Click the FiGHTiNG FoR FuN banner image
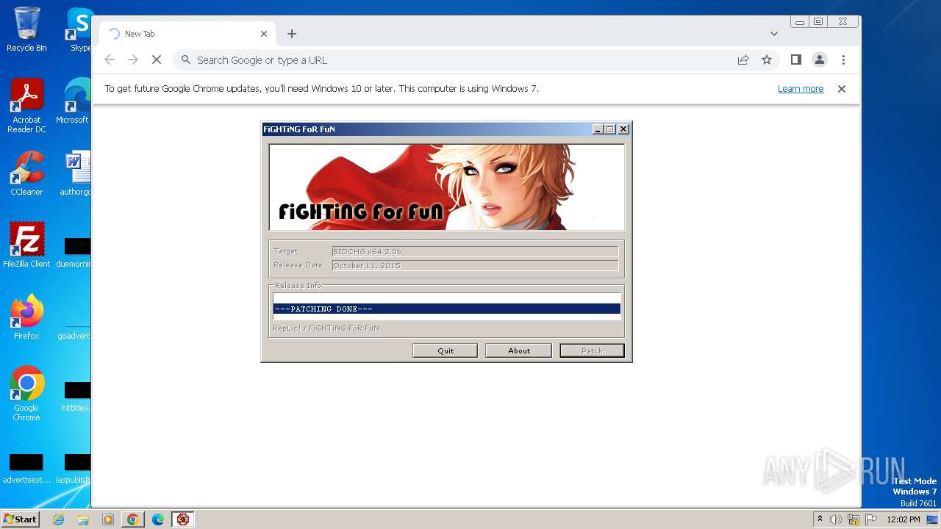 (x=446, y=187)
